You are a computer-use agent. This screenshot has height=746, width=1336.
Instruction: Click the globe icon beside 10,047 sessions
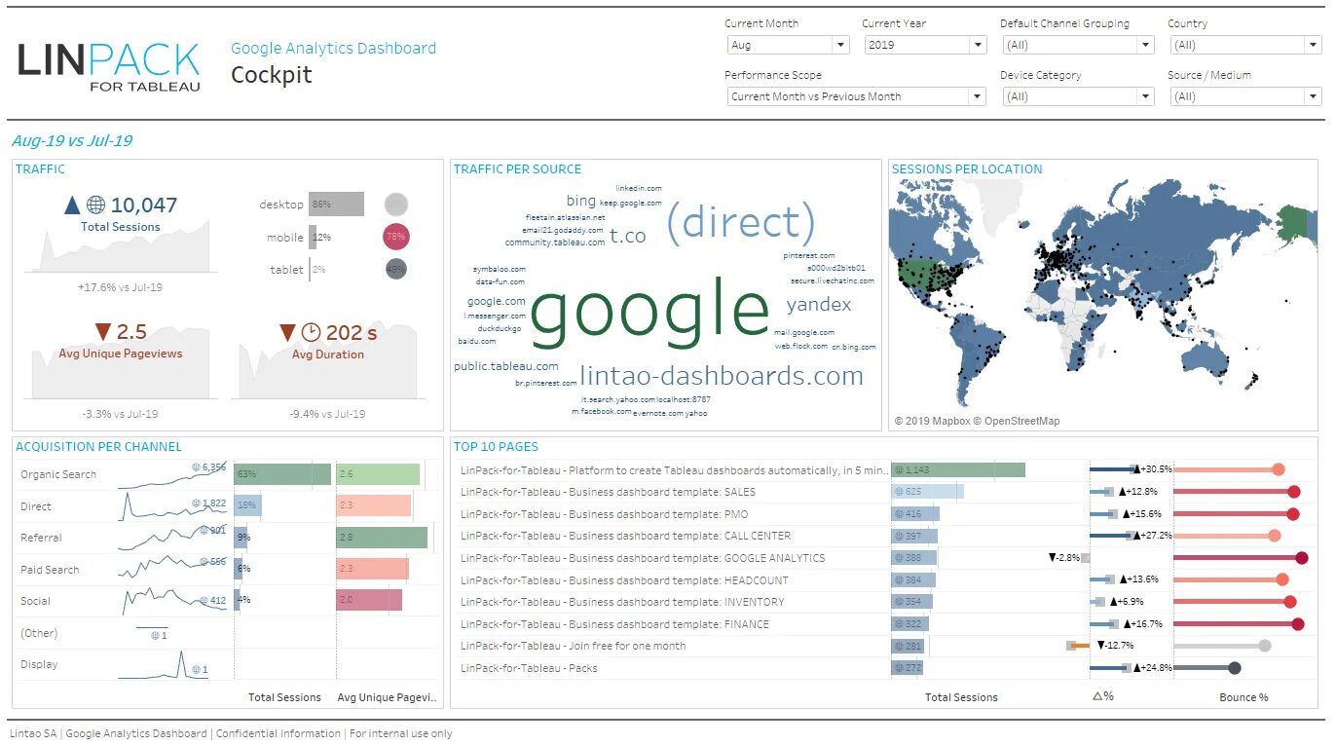[x=95, y=205]
